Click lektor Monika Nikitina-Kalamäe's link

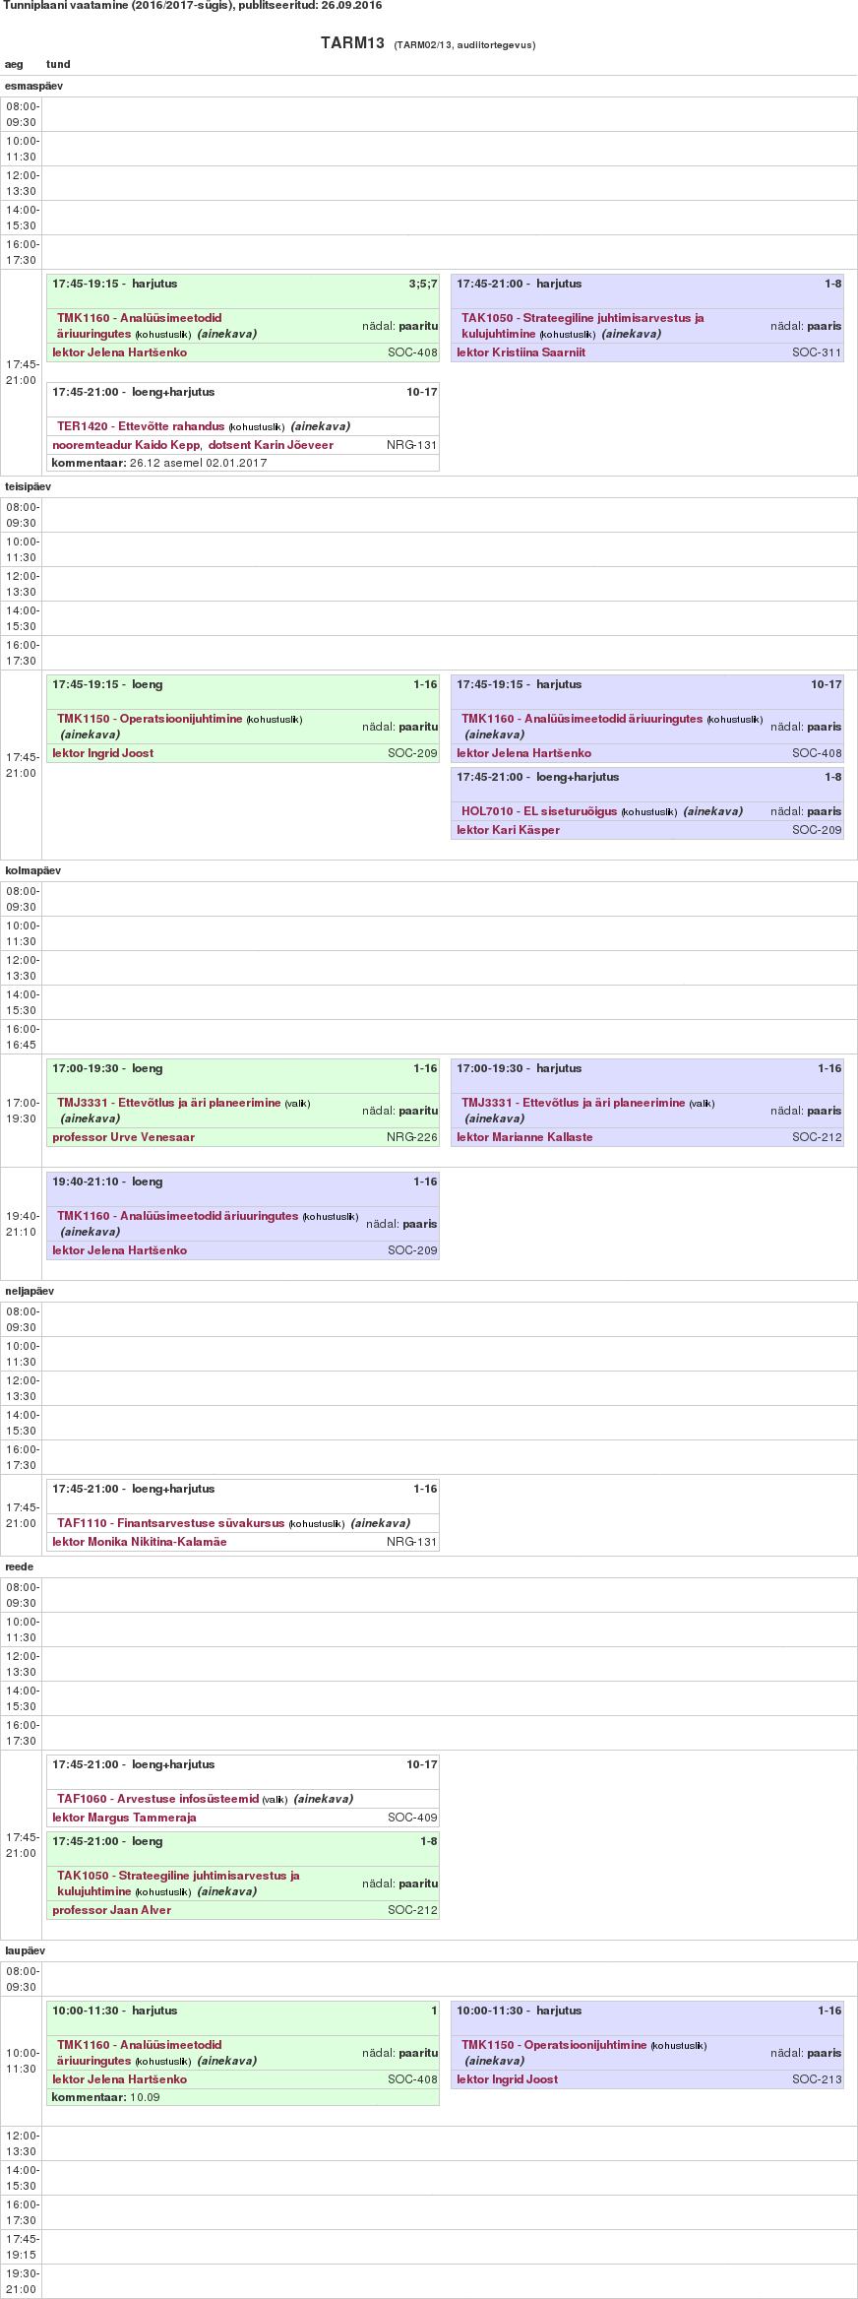click(139, 1542)
